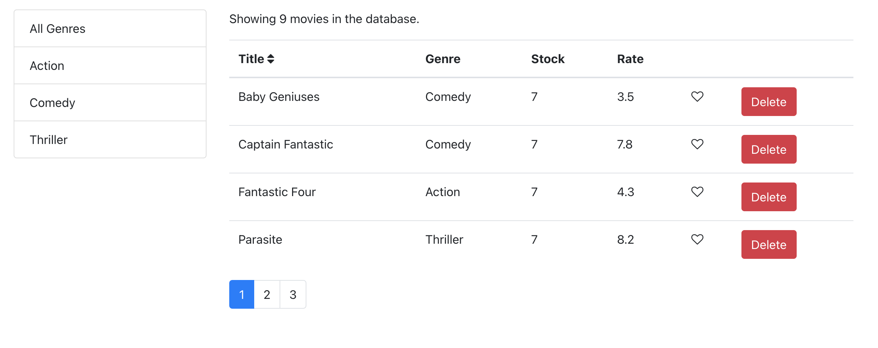Remove Fantastic Four with Delete button
This screenshot has height=348, width=878.
(x=768, y=197)
